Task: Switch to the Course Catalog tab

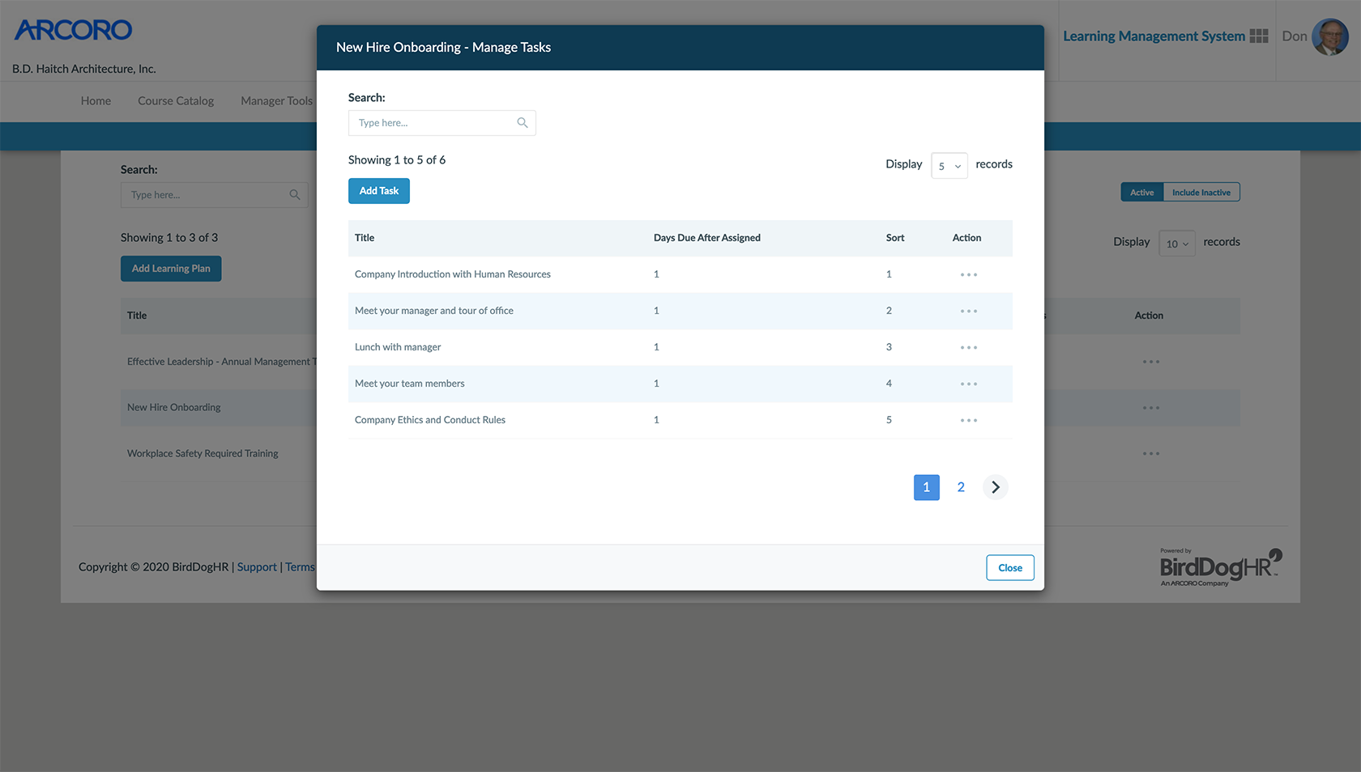Action: (175, 100)
